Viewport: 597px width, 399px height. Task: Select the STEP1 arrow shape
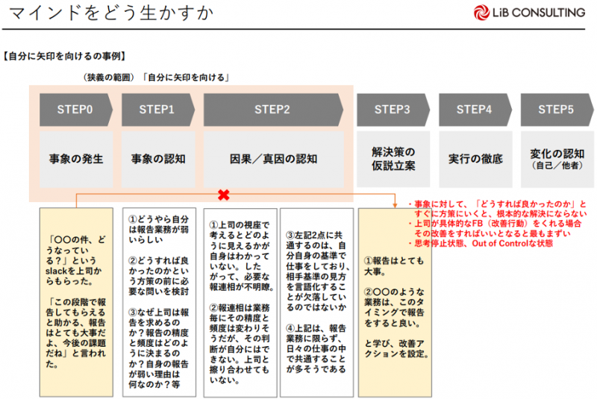click(x=158, y=110)
